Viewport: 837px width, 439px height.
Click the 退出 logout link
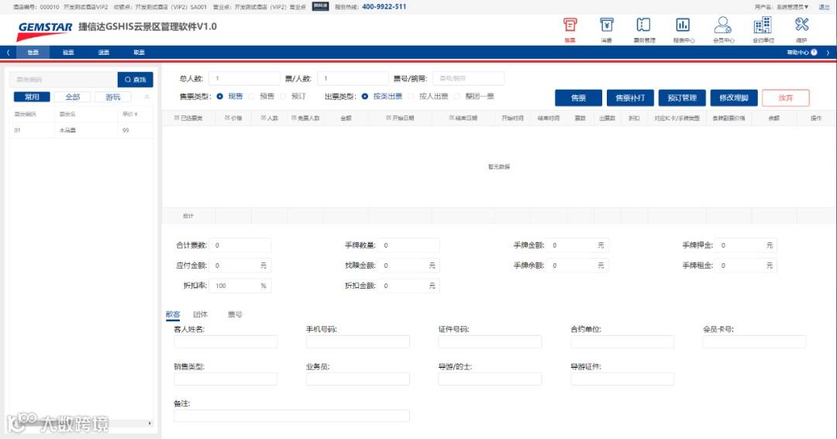[824, 7]
